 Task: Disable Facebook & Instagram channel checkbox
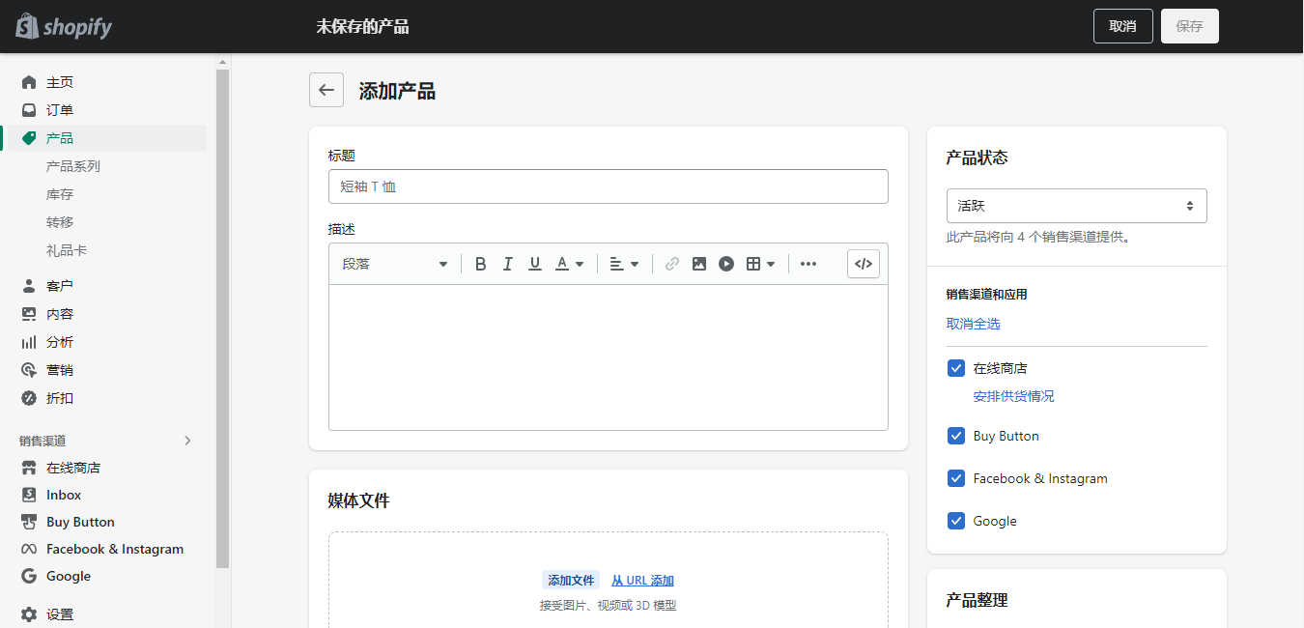click(956, 478)
